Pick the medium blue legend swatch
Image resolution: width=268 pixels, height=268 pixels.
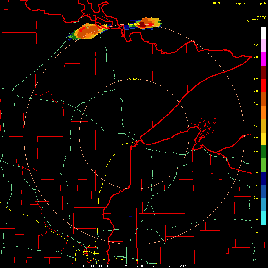pyautogui.click(x=263, y=191)
